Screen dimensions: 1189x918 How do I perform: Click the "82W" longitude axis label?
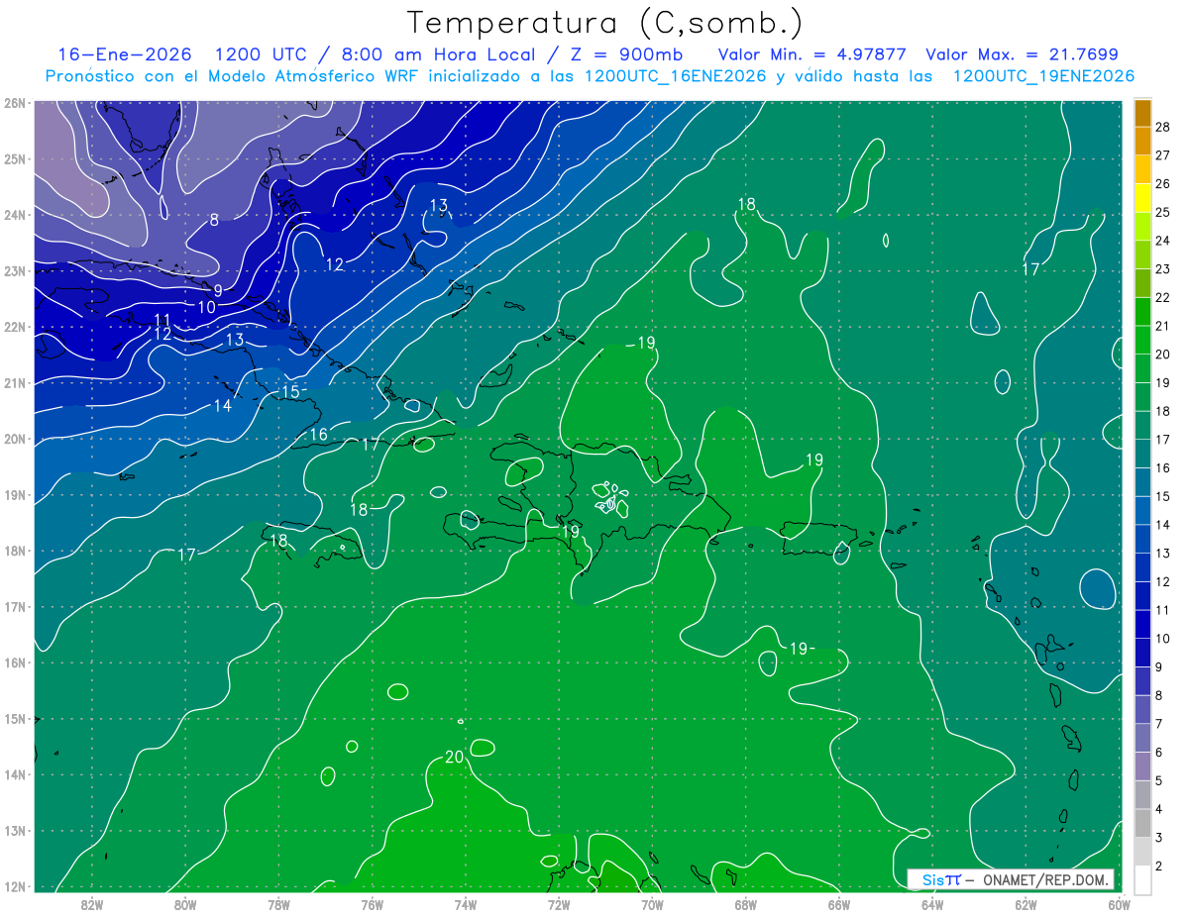point(91,903)
